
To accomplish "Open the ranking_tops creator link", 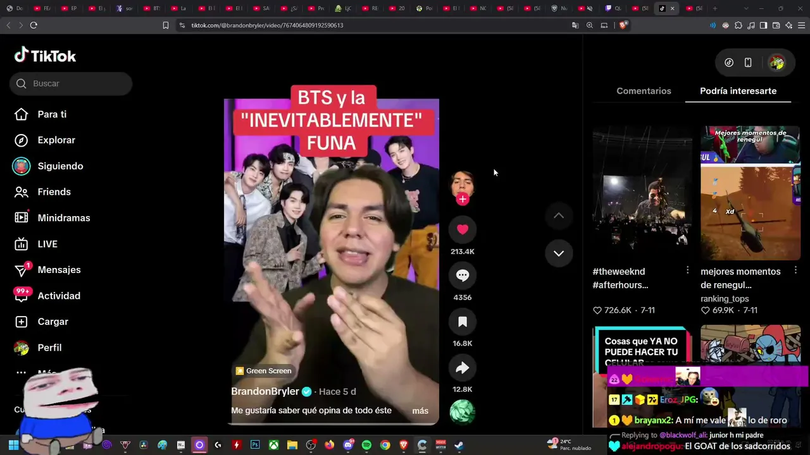I will pyautogui.click(x=725, y=299).
